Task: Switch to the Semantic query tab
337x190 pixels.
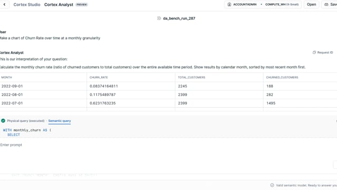Action: point(60,121)
